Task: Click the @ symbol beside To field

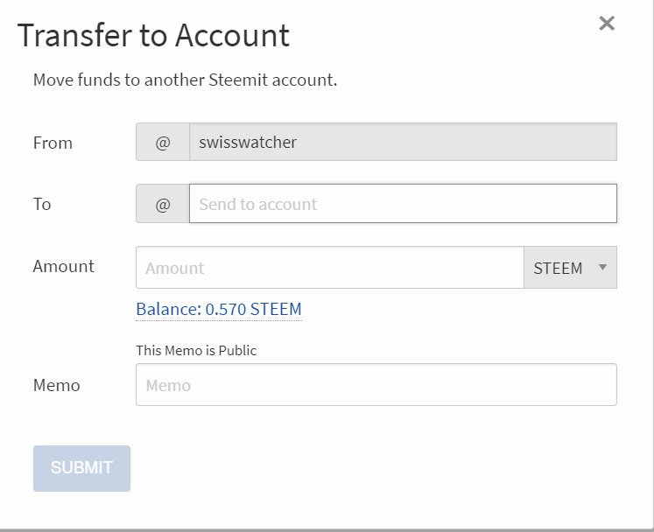Action: 163,205
